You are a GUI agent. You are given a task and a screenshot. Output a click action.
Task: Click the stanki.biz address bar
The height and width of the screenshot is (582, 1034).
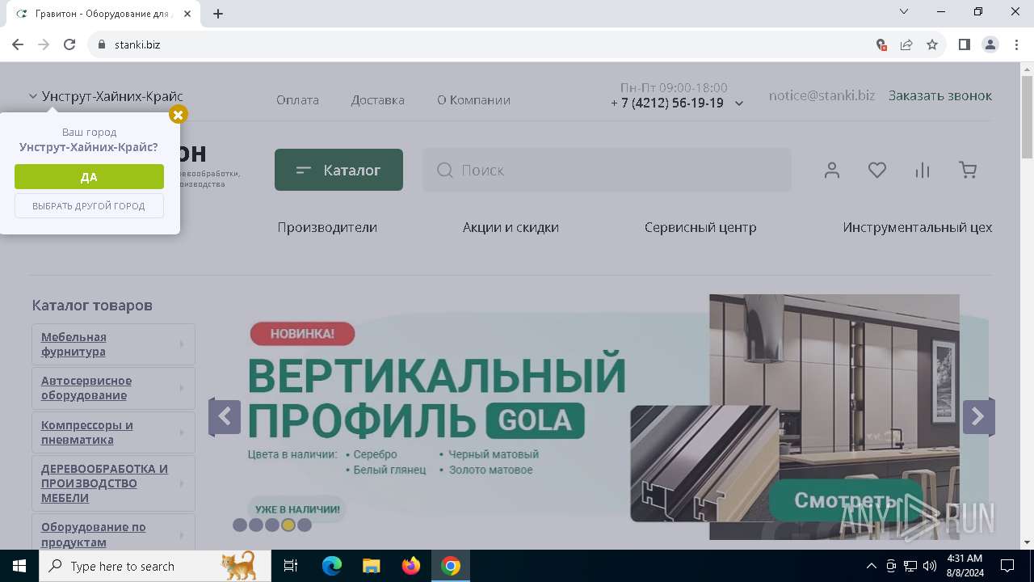(x=485, y=44)
